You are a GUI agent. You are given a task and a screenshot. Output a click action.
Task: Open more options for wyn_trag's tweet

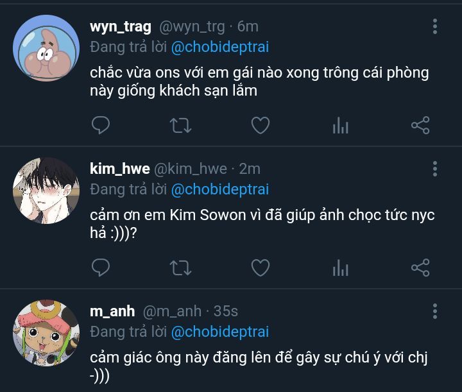(435, 26)
